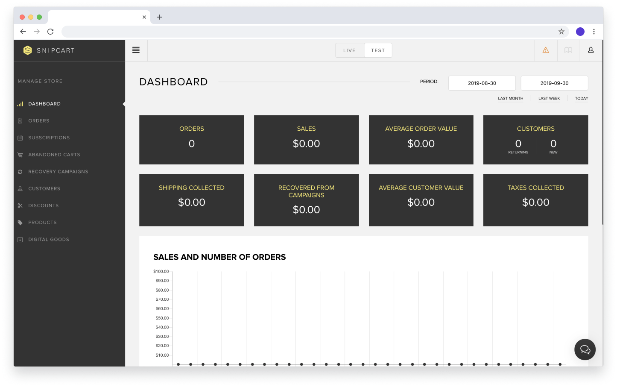Open the live chat support bubble
617x387 pixels.
585,349
